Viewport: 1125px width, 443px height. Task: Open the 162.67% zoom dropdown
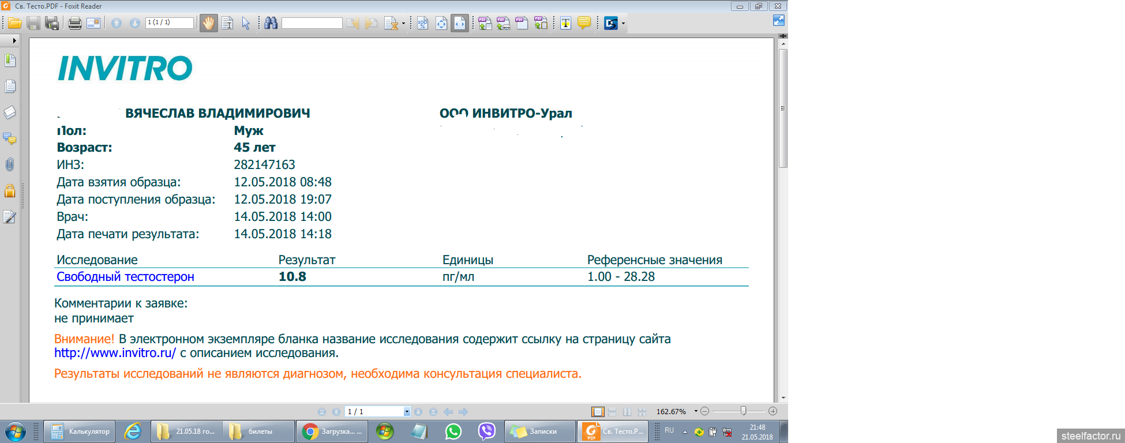click(x=696, y=411)
